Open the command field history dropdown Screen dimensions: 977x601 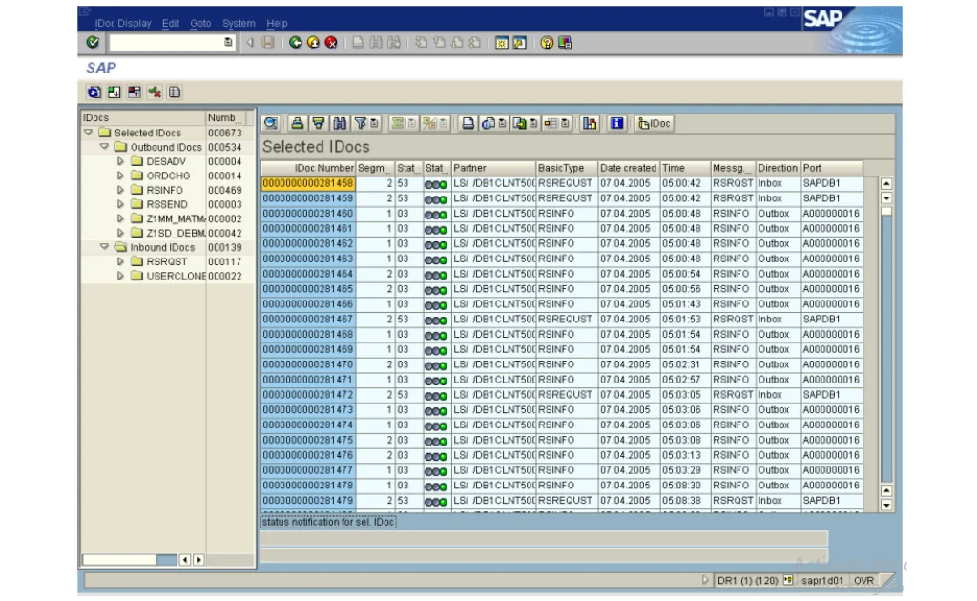(x=228, y=42)
